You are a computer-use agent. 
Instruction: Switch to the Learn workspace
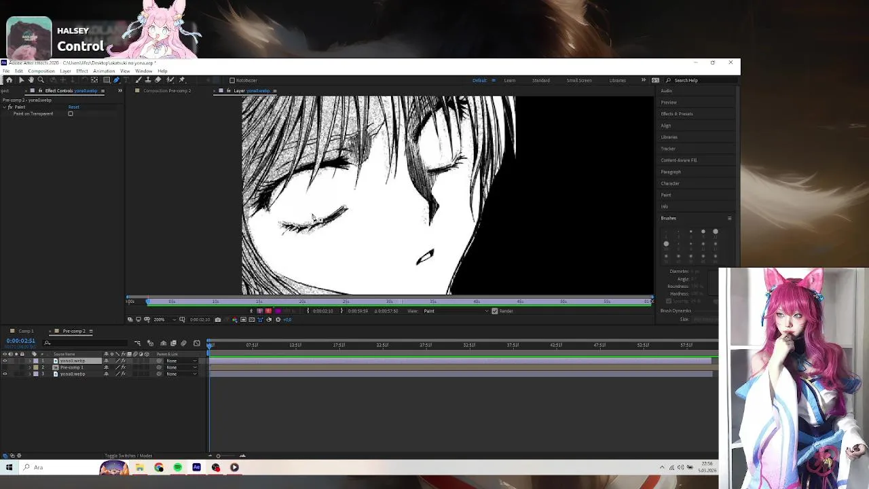coord(510,80)
